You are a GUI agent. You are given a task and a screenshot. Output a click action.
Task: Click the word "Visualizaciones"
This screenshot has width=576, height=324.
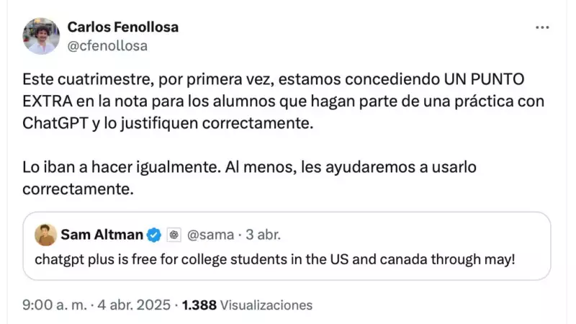(266, 305)
